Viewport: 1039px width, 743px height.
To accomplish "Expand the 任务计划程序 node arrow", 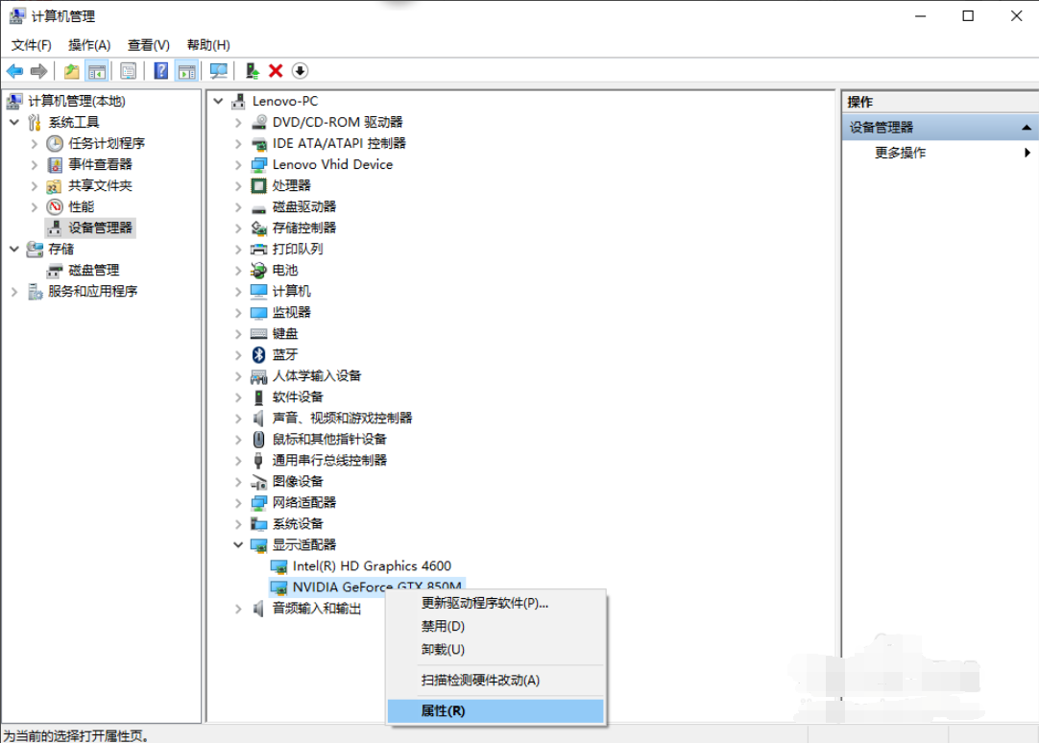I will pyautogui.click(x=35, y=143).
